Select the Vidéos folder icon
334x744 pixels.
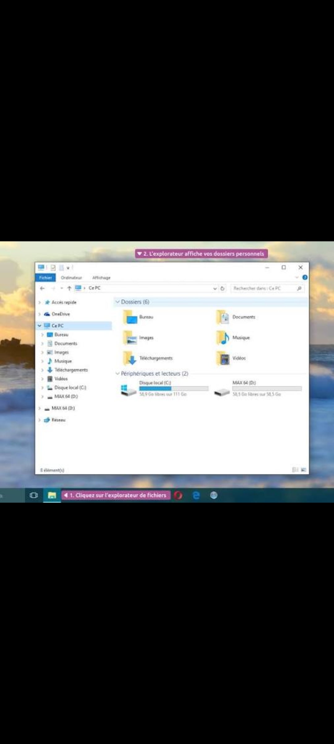pos(223,358)
